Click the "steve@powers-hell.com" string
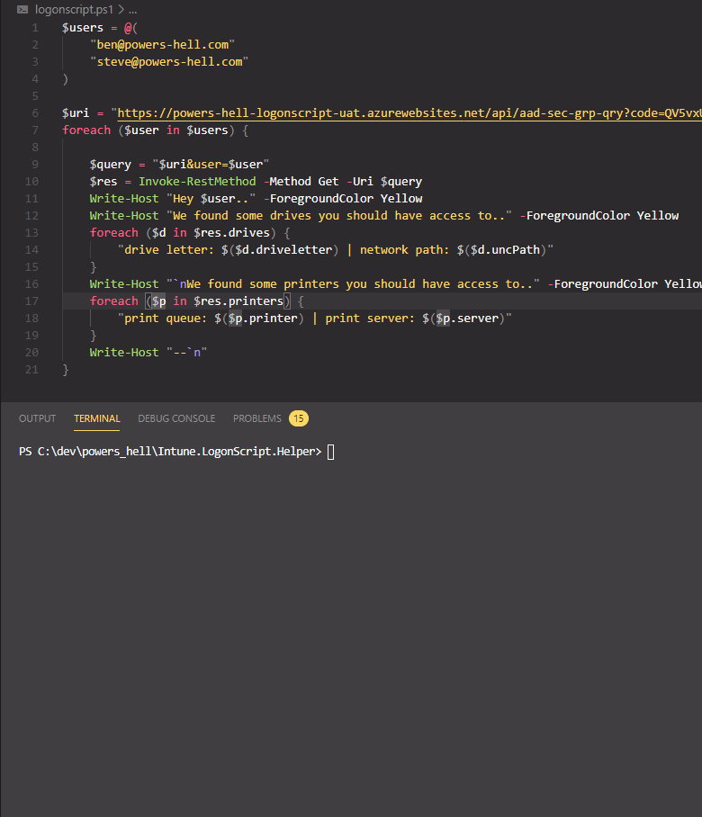The width and height of the screenshot is (702, 817). tap(169, 62)
